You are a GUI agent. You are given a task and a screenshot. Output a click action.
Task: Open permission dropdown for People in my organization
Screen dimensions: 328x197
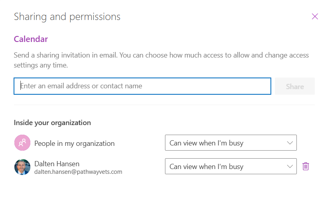pos(231,143)
